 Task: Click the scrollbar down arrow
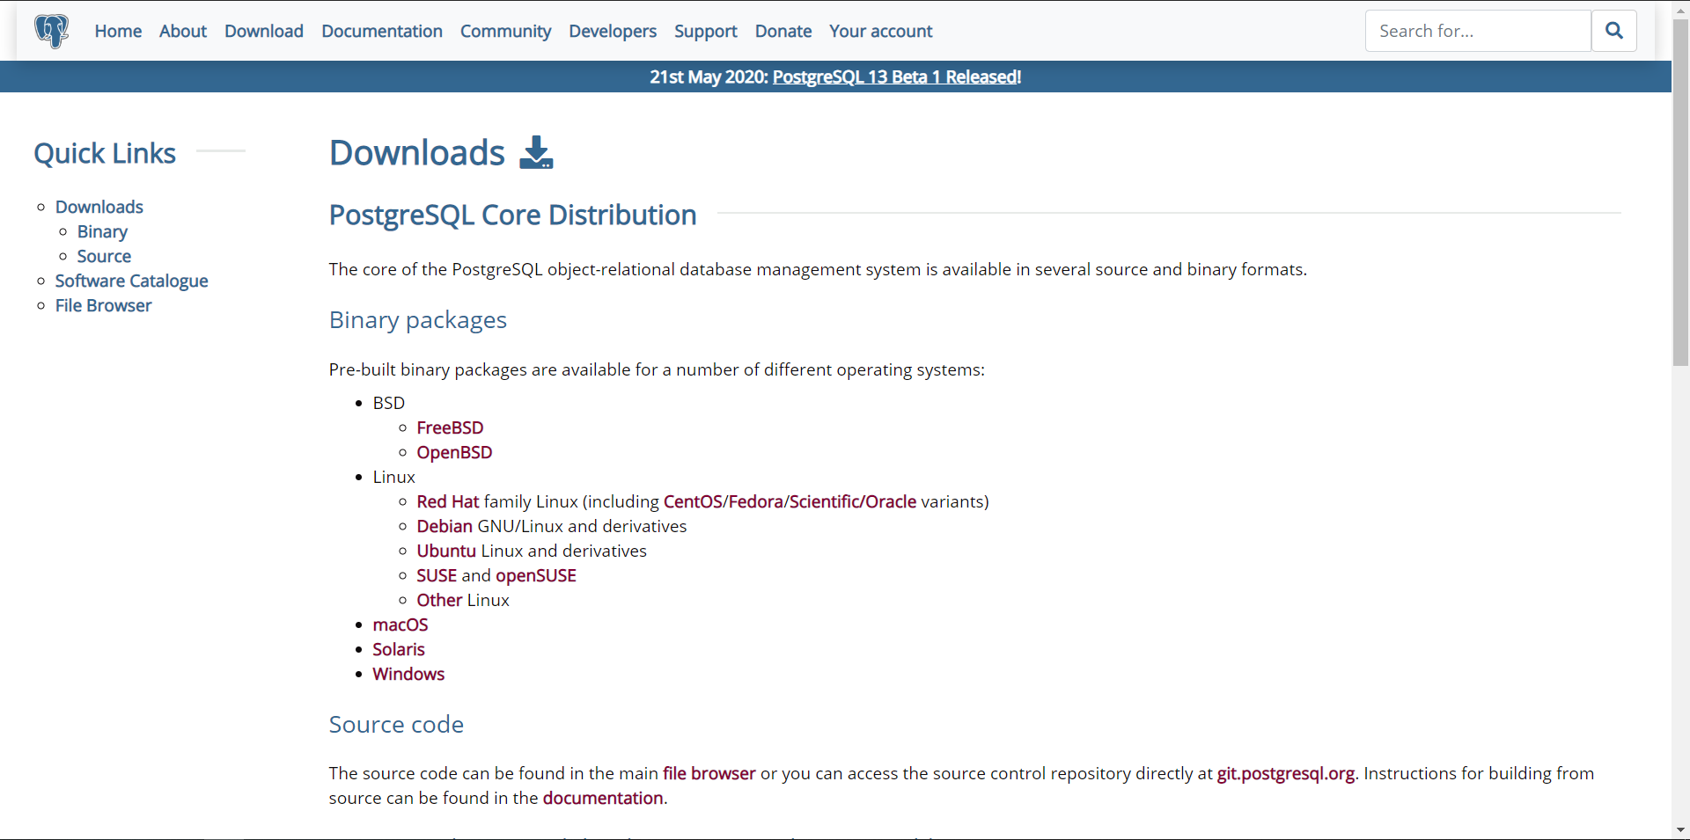coord(1681,829)
